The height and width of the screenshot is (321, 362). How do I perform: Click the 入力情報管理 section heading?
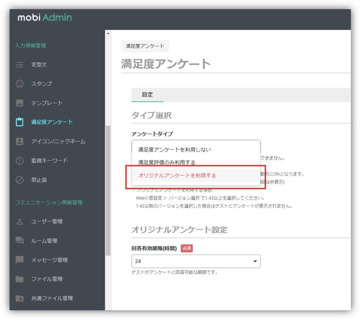pyautogui.click(x=30, y=46)
